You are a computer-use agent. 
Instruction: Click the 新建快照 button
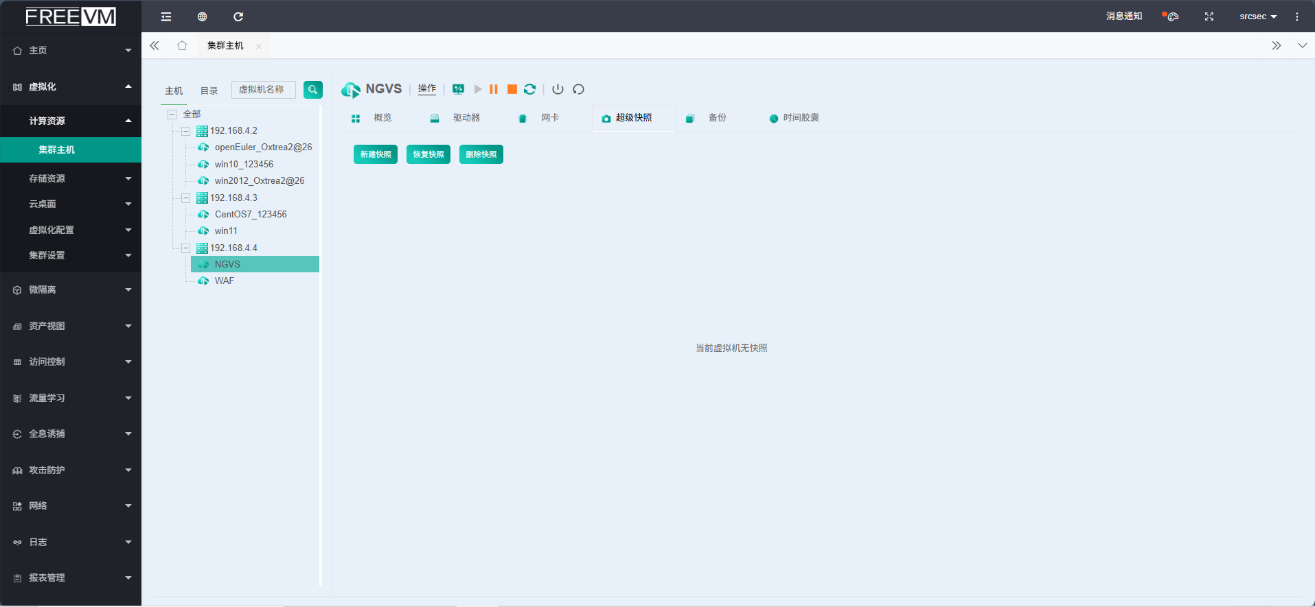(x=375, y=154)
